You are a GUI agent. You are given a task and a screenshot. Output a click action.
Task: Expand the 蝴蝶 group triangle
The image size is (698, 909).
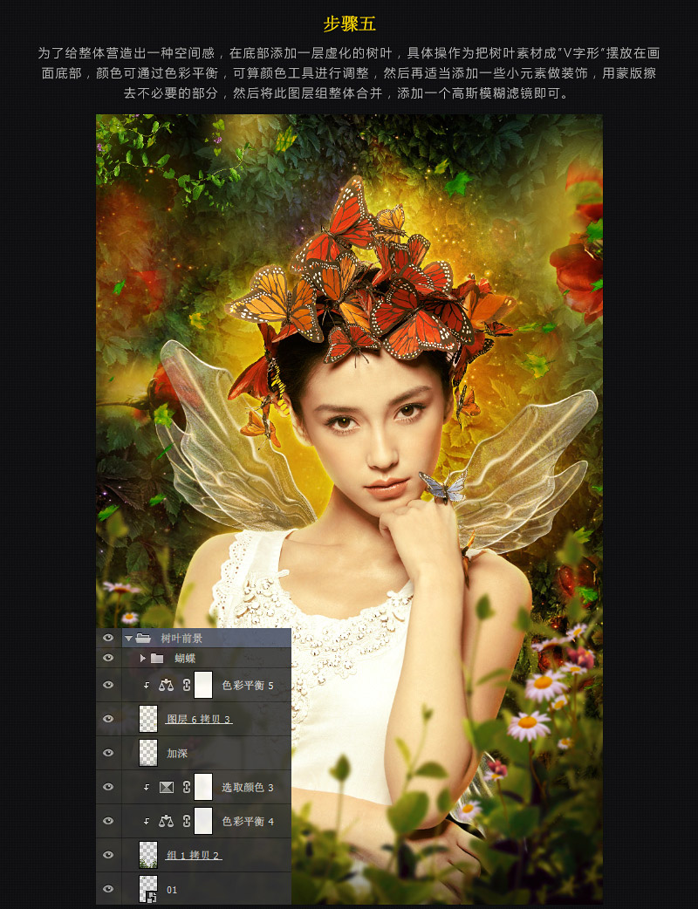(x=142, y=658)
